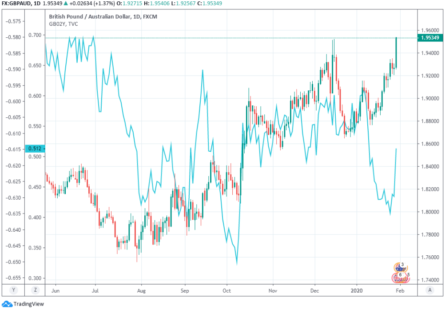Open the TradingView logo link
Viewport: 445px width, 310px height.
pos(23,304)
